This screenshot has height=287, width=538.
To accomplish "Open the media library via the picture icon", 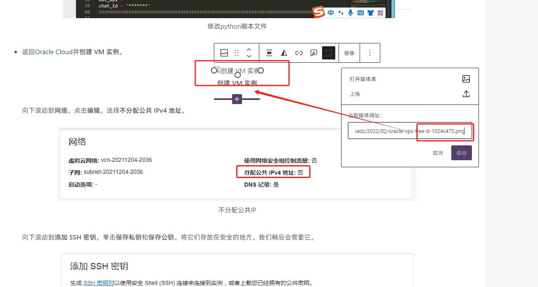I will coord(466,79).
